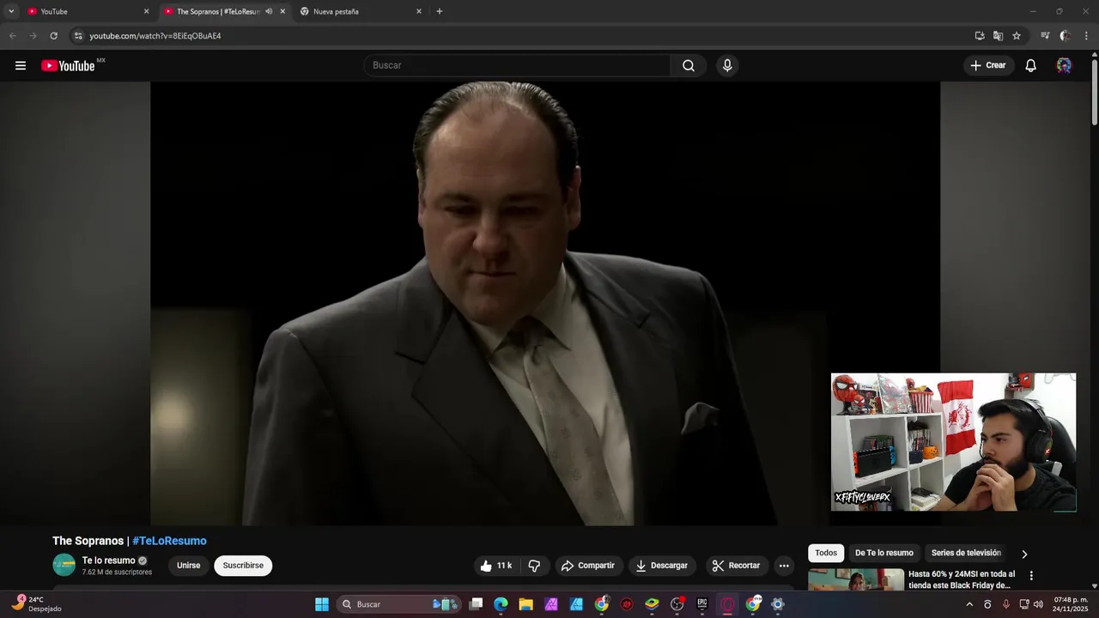Open Opera GX from taskbar
Screen dimensions: 1099x618
coord(727,604)
